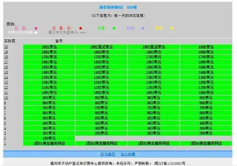Select unit 403单元

154,123
